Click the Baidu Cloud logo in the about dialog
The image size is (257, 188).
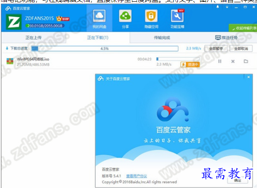point(173,109)
